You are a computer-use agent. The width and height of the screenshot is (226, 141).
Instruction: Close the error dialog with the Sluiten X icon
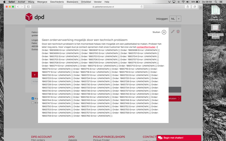coord(164,32)
